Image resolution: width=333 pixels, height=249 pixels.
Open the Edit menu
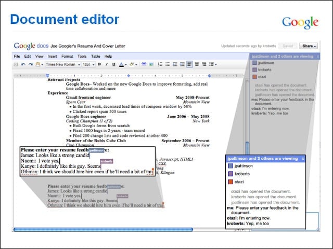pyautogui.click(x=28, y=57)
